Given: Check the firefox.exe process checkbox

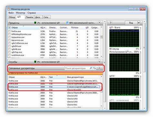Looking at the screenshot, I should click(9, 31).
